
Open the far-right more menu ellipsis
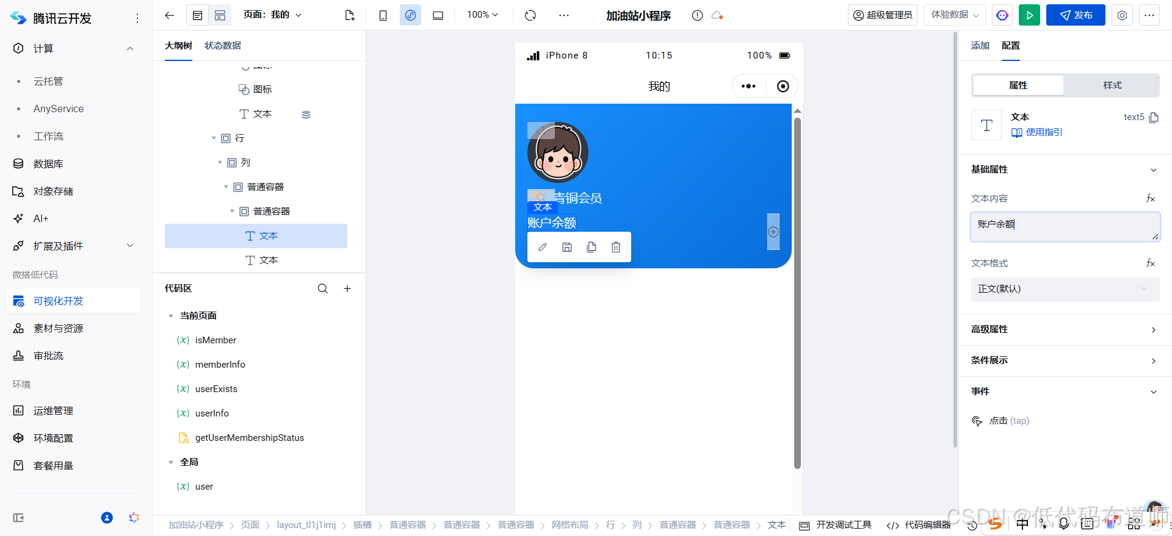tap(1149, 15)
